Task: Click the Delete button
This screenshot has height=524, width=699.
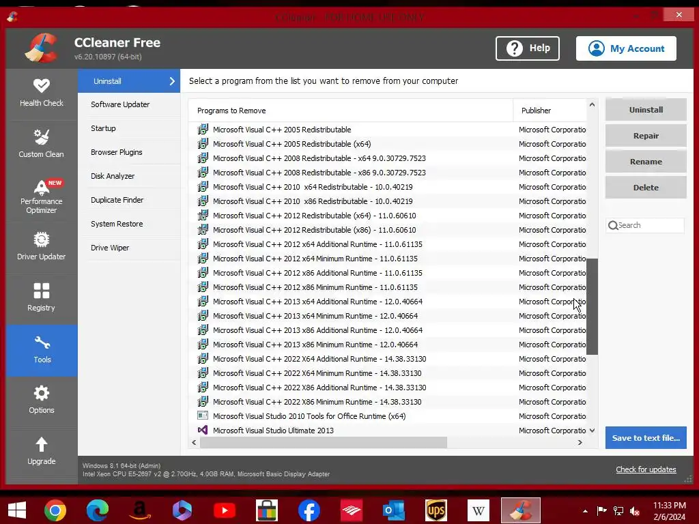Action: point(646,187)
